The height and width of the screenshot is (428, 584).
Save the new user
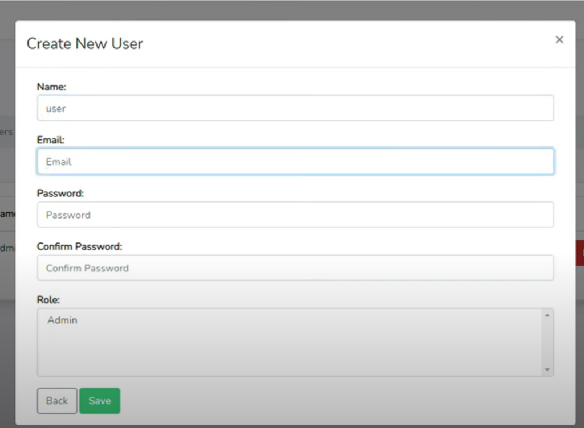[x=100, y=401]
